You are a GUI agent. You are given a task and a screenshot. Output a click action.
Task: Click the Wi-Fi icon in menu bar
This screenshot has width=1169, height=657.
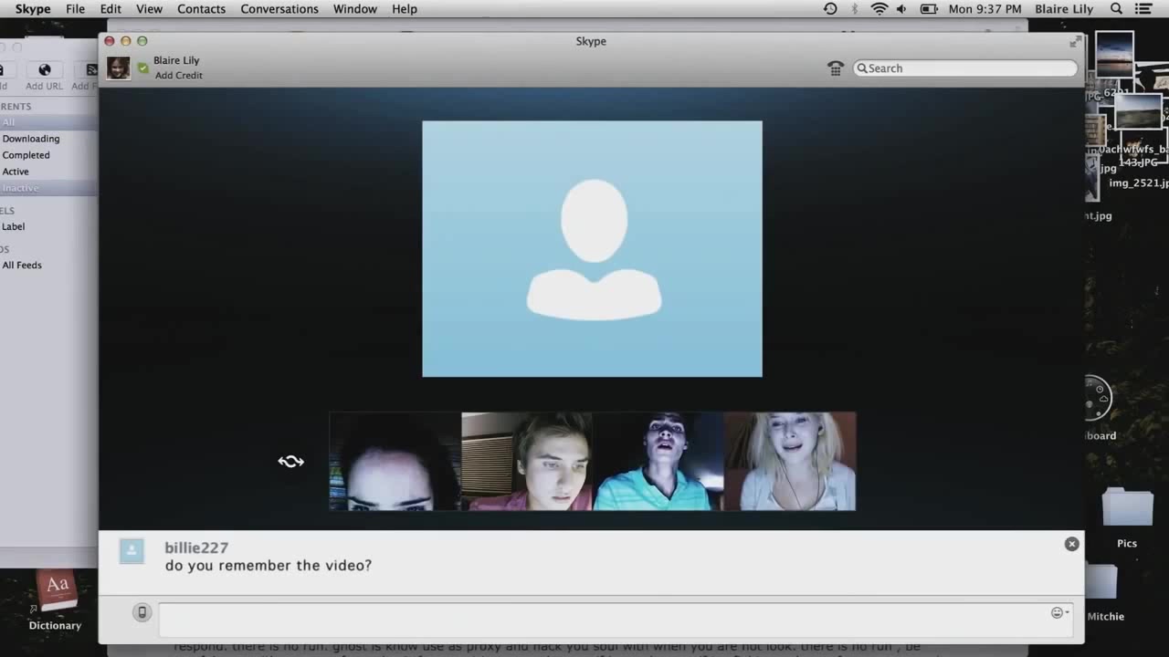point(879,9)
